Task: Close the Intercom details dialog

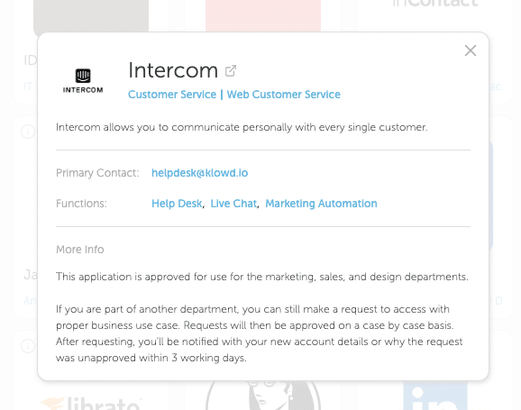Action: click(x=471, y=50)
